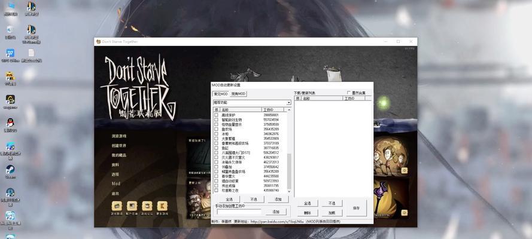The image size is (532, 239).
Task: Tick the 大象繁殖 mod checkbox
Action: click(216, 139)
